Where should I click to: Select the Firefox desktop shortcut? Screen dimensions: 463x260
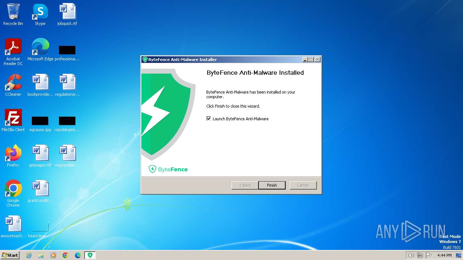click(x=13, y=156)
